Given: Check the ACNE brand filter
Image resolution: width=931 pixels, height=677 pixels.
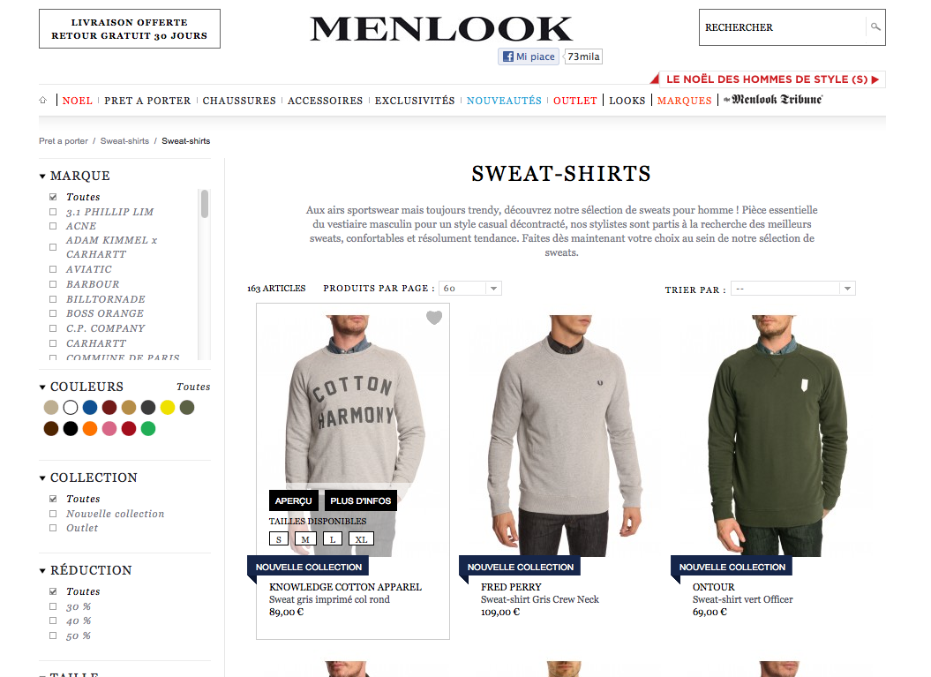Looking at the screenshot, I should (x=53, y=226).
